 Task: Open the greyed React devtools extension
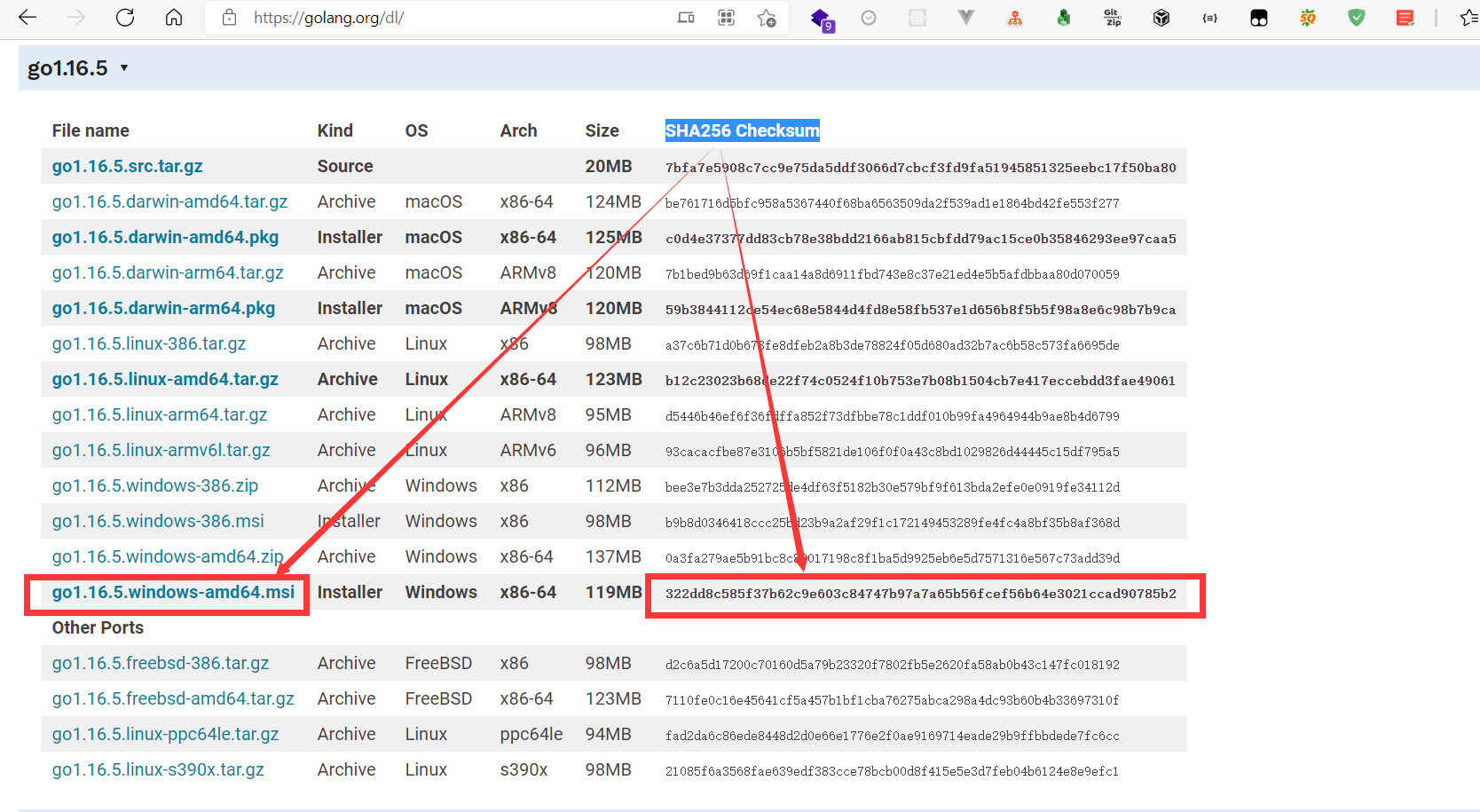[x=917, y=18]
